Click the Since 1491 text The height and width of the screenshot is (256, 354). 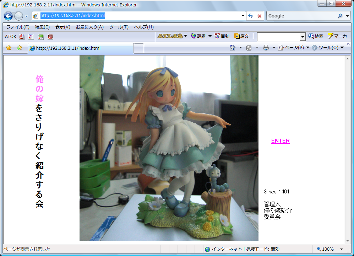pyautogui.click(x=276, y=192)
